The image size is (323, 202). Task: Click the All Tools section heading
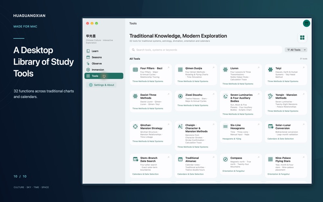(135, 59)
